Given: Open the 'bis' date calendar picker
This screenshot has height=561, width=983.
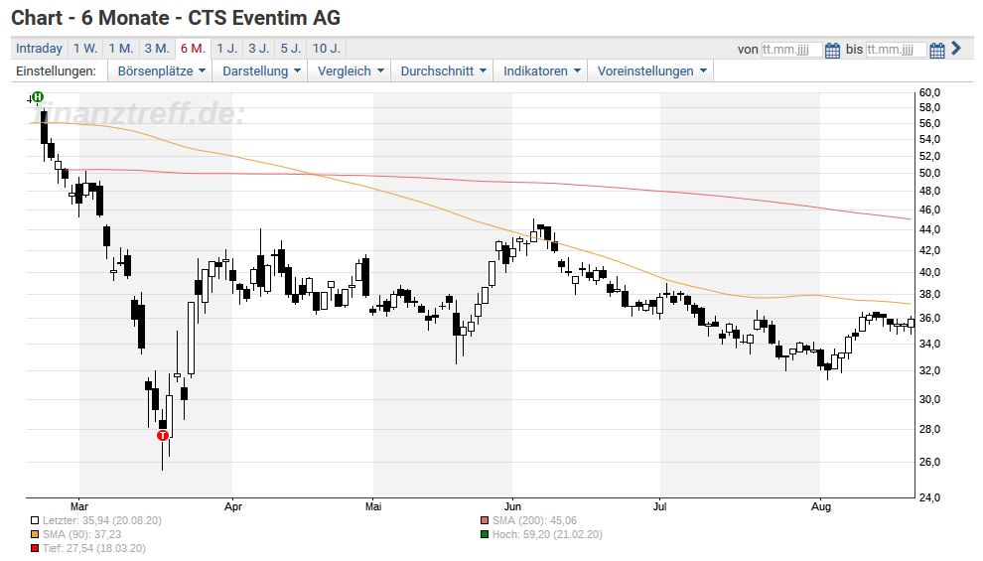Looking at the screenshot, I should (x=937, y=51).
